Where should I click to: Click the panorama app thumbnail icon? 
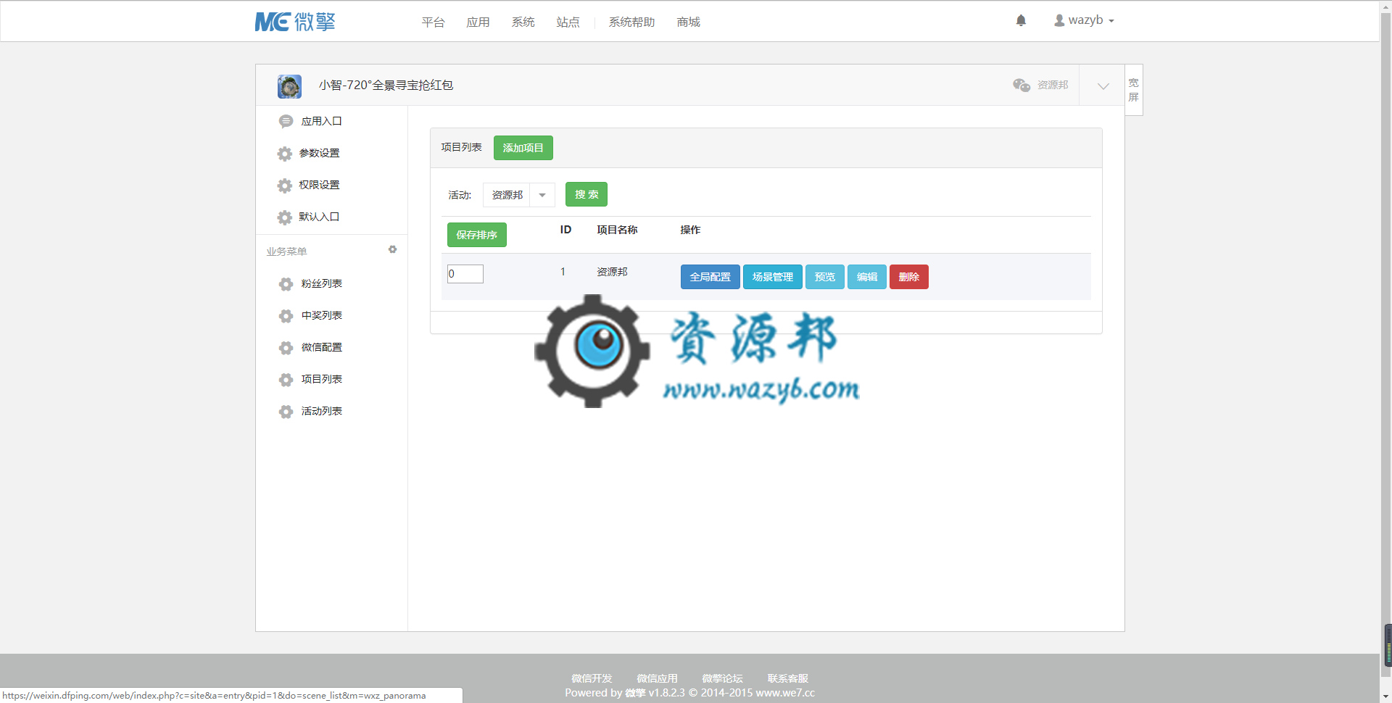[289, 86]
